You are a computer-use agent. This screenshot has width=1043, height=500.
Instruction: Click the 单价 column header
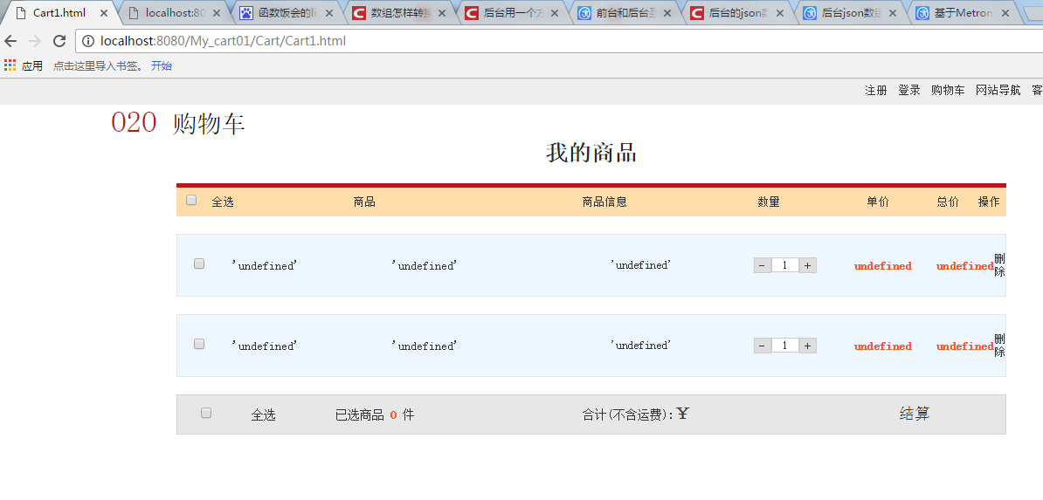(x=878, y=202)
